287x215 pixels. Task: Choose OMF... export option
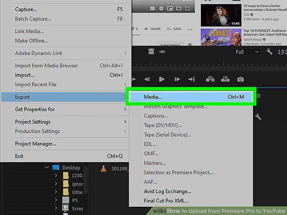tap(191, 154)
